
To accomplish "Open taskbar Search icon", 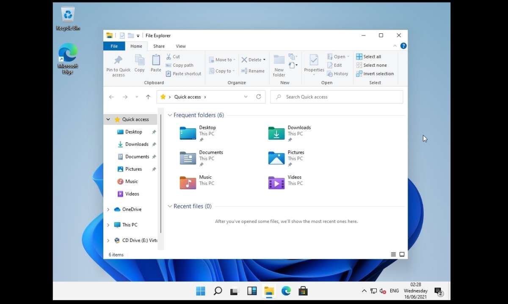I will coord(218,291).
